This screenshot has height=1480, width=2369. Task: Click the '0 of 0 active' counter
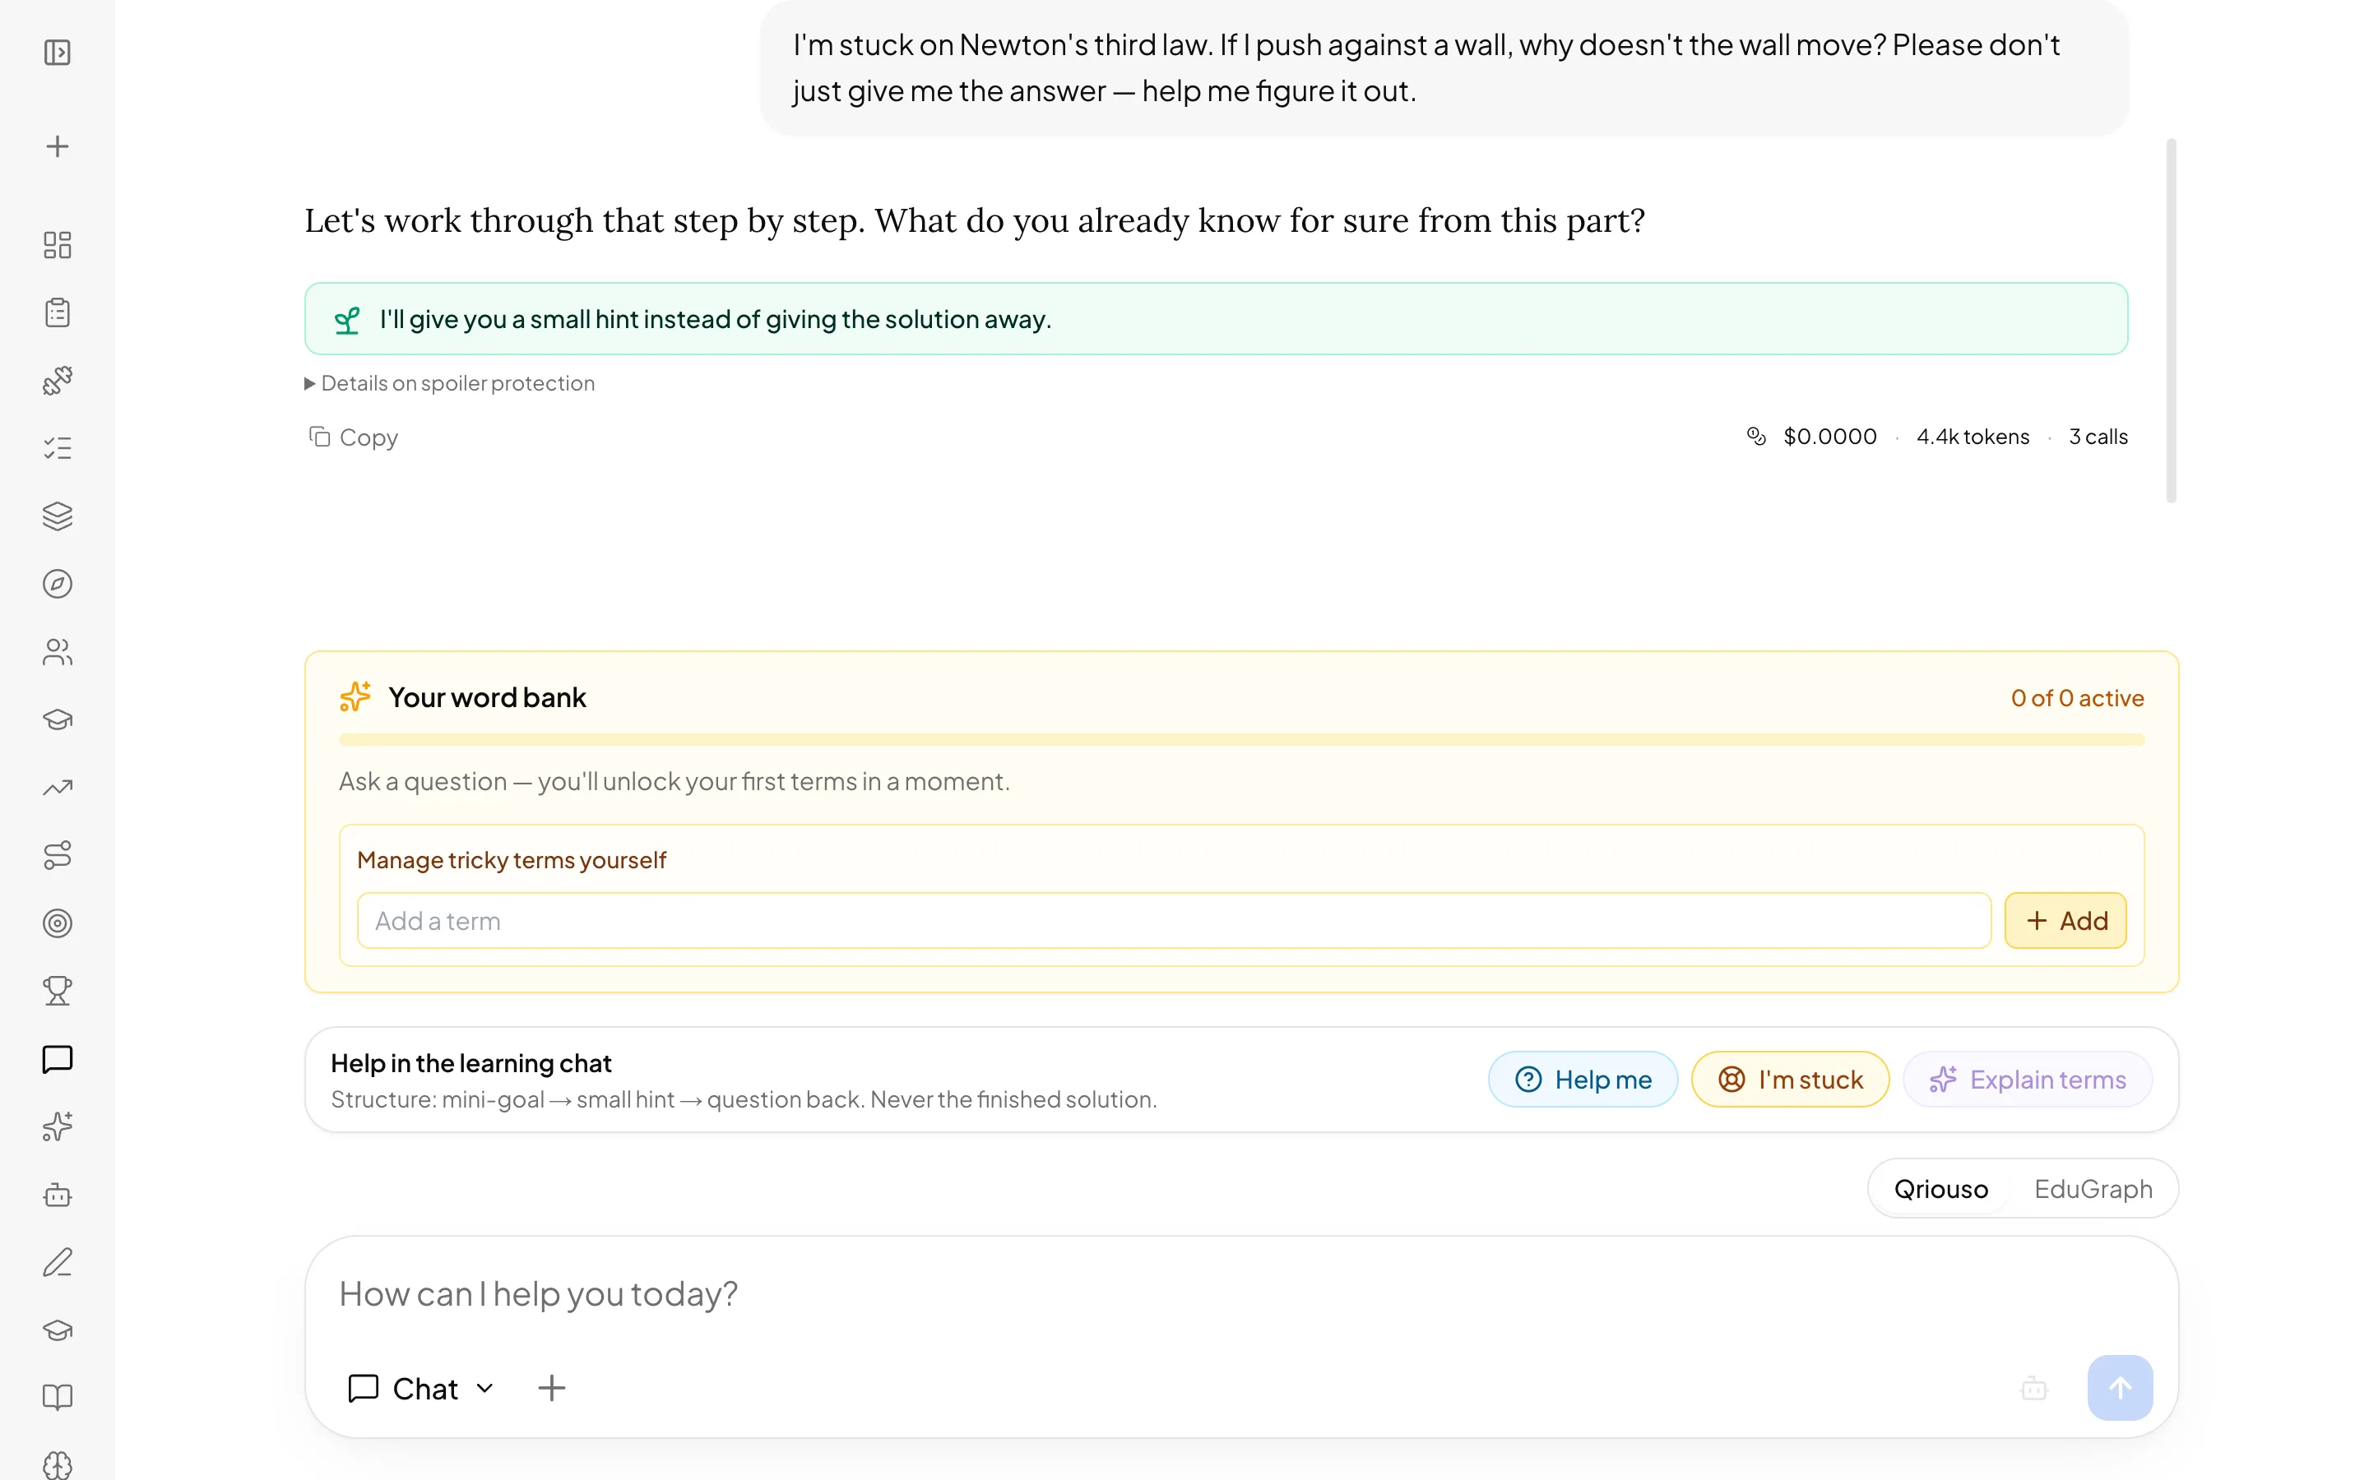(x=2077, y=698)
